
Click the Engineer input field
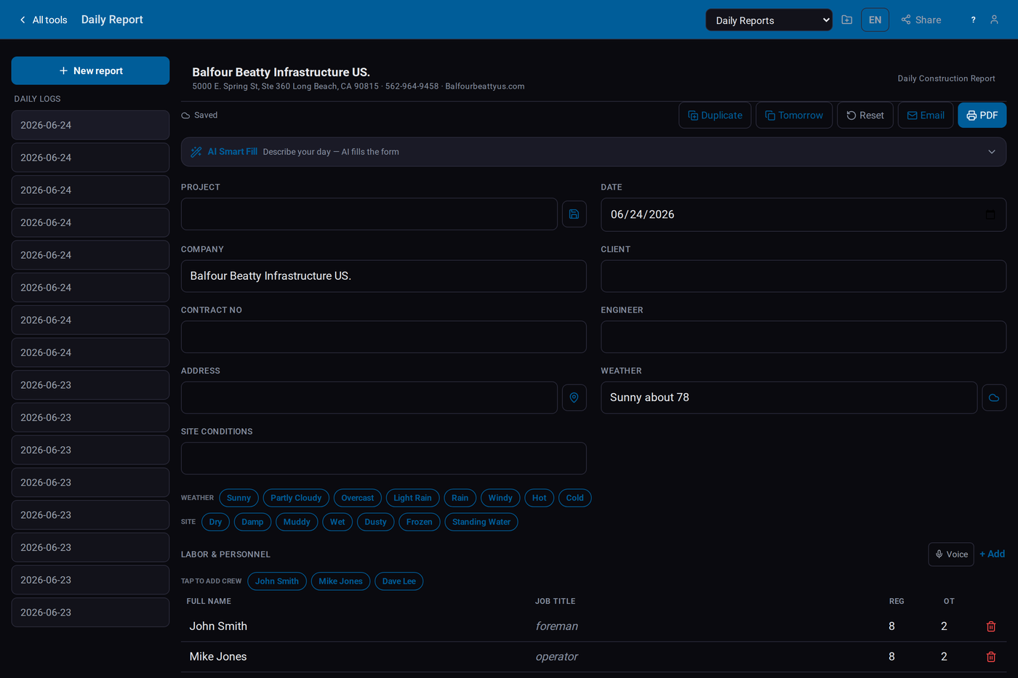(803, 337)
